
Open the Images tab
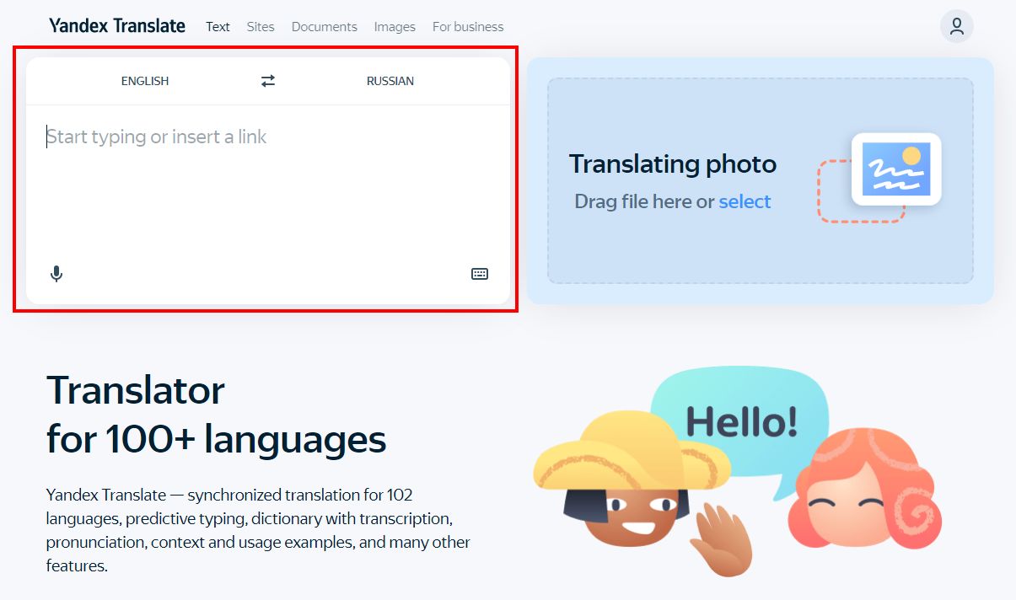(x=395, y=27)
